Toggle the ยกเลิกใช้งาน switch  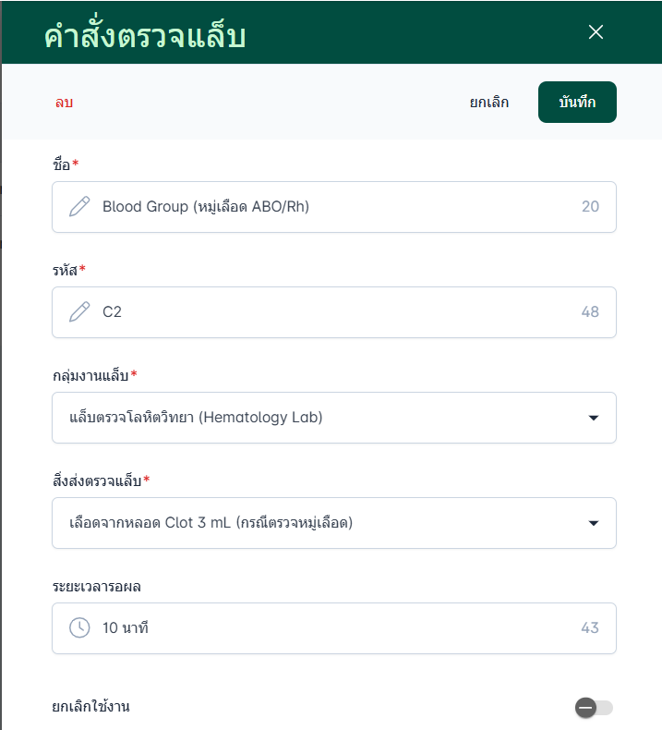594,708
